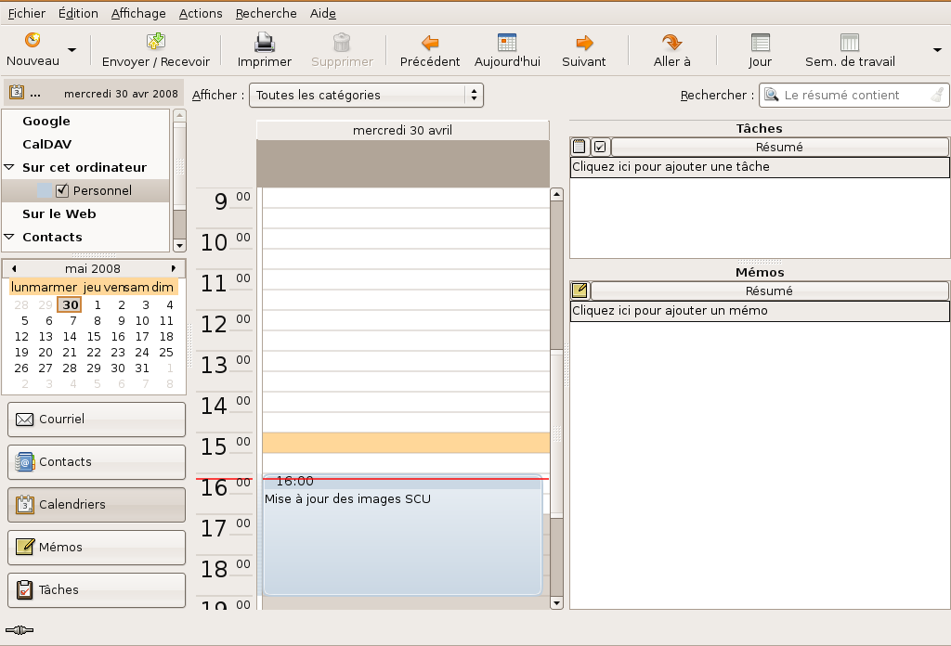Image resolution: width=951 pixels, height=646 pixels.
Task: Switch to Jour day view icon
Action: [x=761, y=43]
